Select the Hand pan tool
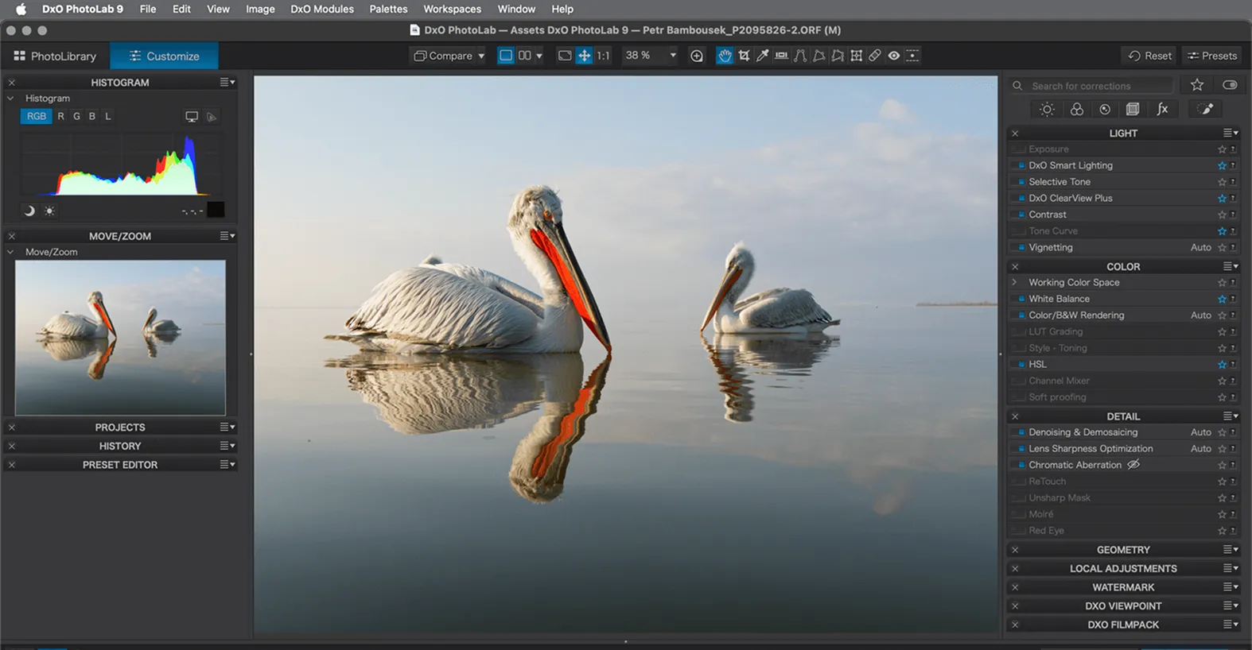Screen dimensions: 1252x650 click(725, 56)
